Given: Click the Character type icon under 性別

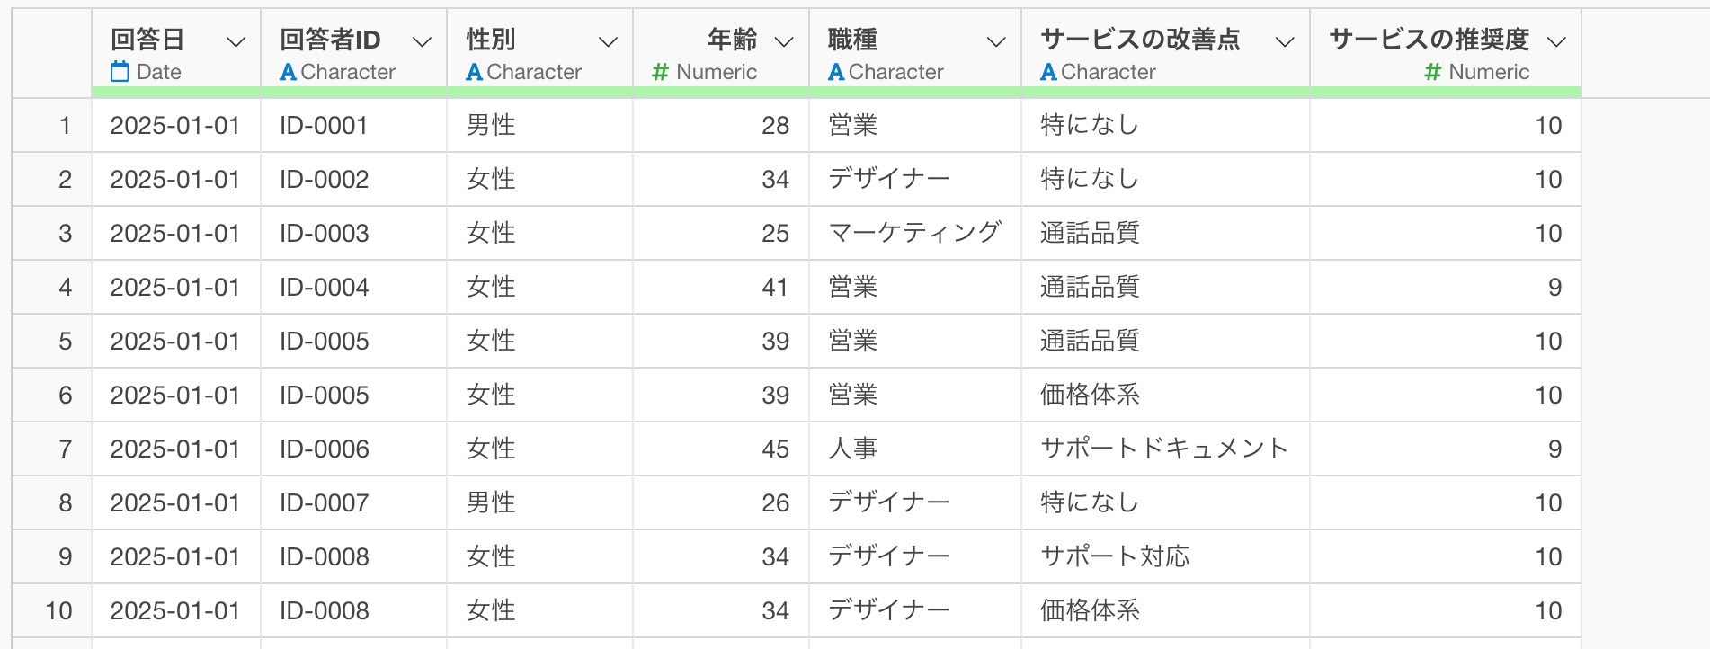Looking at the screenshot, I should click(x=474, y=72).
